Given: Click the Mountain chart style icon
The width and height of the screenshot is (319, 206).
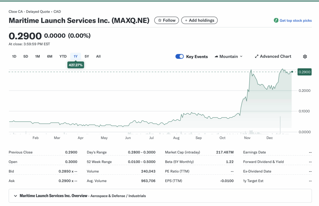Looking at the screenshot, I should click(216, 56).
